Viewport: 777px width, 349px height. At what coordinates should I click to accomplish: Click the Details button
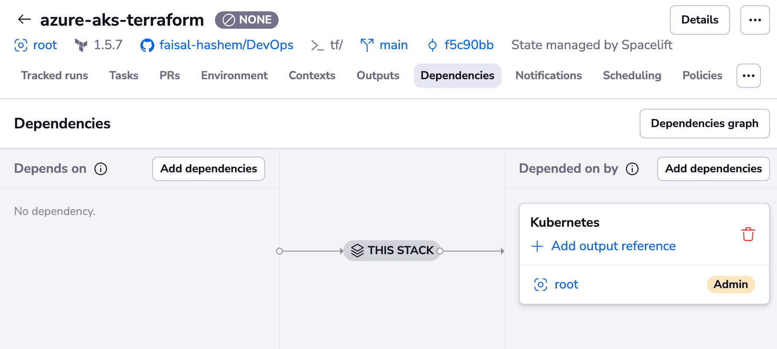point(700,20)
